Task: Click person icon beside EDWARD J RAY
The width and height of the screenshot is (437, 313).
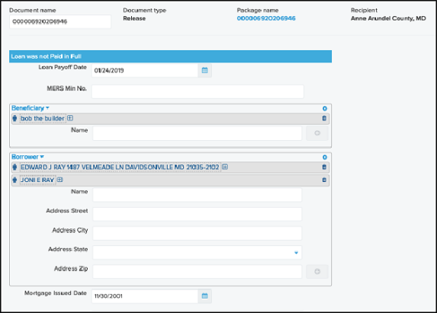Action: coord(14,167)
